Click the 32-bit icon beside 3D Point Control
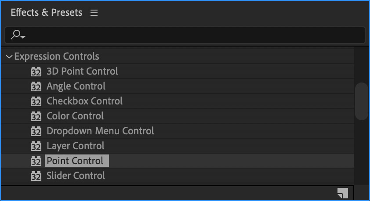 (36, 72)
